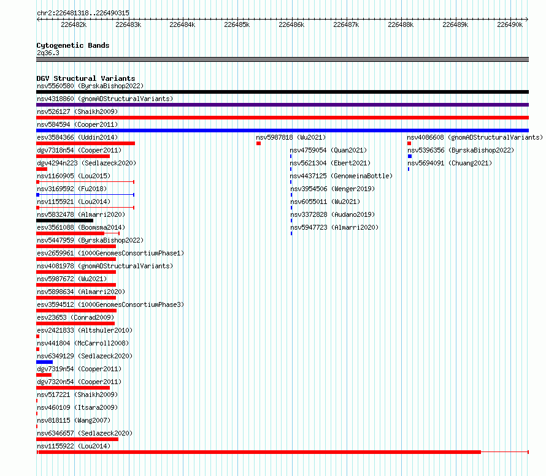Select nsv6349129 (Sedlazeck2020) label
Image resolution: width=546 pixels, height=476 pixels.
pyautogui.click(x=85, y=356)
